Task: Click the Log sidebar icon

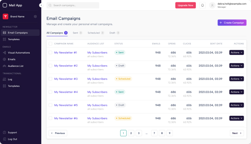Action: [x=5, y=80]
